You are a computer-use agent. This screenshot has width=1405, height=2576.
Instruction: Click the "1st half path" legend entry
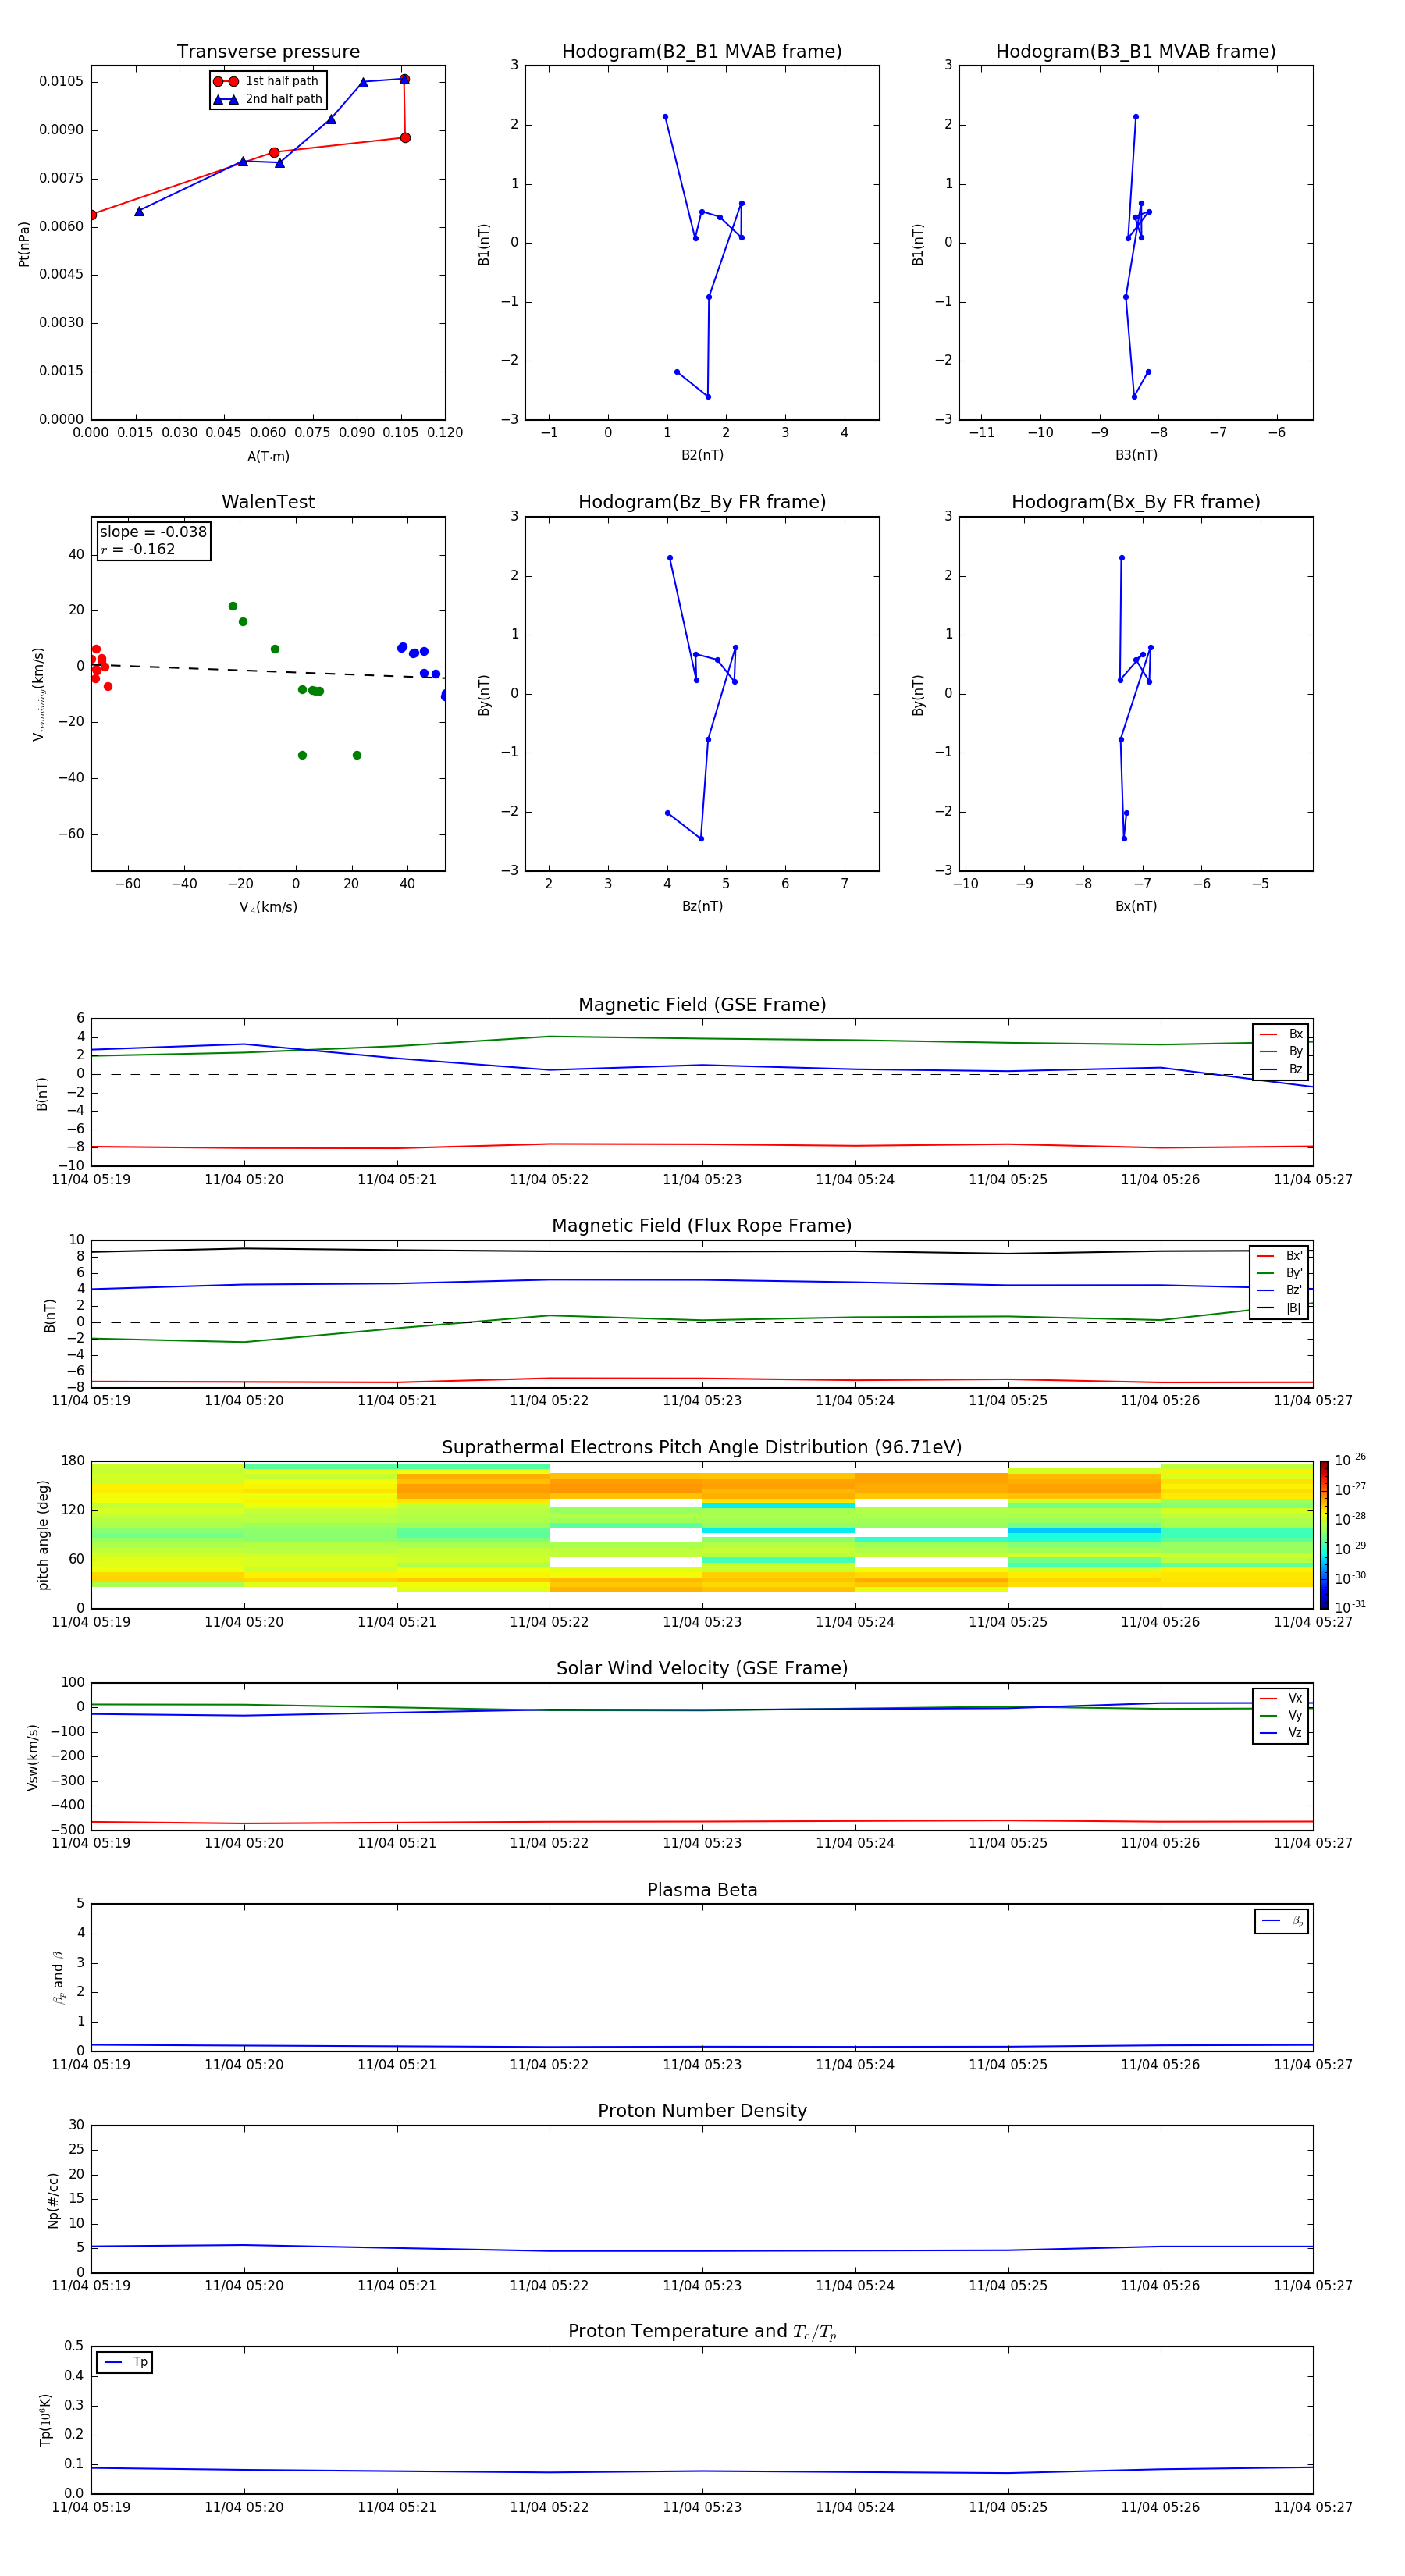(x=267, y=81)
